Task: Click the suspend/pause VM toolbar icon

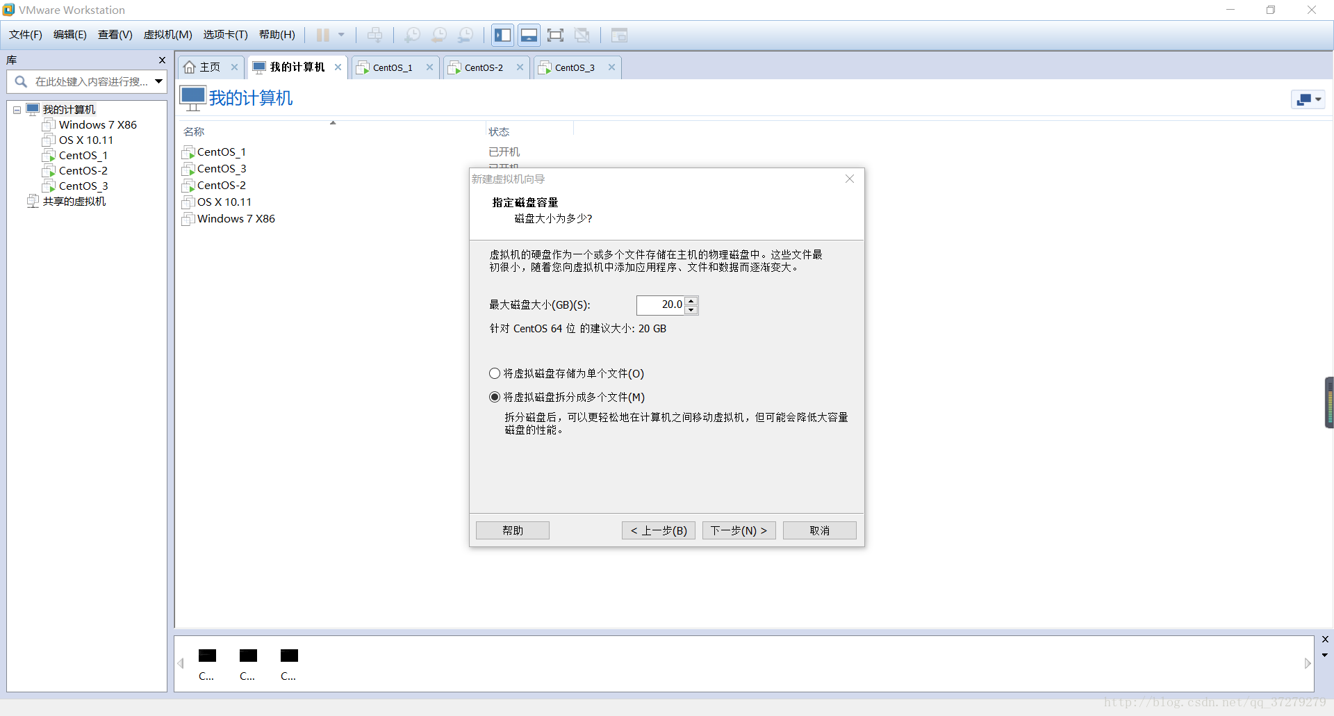Action: coord(323,35)
